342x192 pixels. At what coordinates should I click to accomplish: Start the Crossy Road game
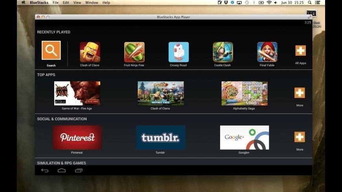178,52
